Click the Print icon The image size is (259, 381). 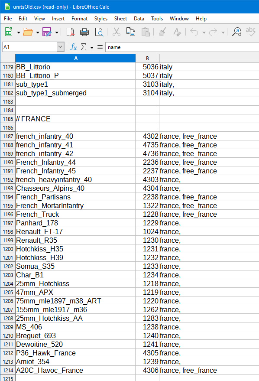click(84, 32)
